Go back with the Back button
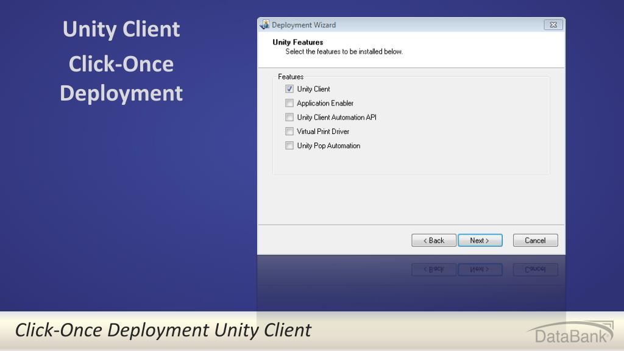This screenshot has width=624, height=351. coord(434,240)
